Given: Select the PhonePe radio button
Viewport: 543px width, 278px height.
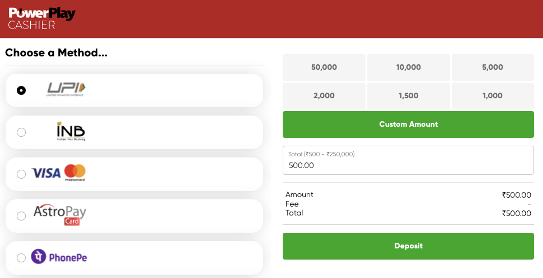Looking at the screenshot, I should tap(21, 258).
